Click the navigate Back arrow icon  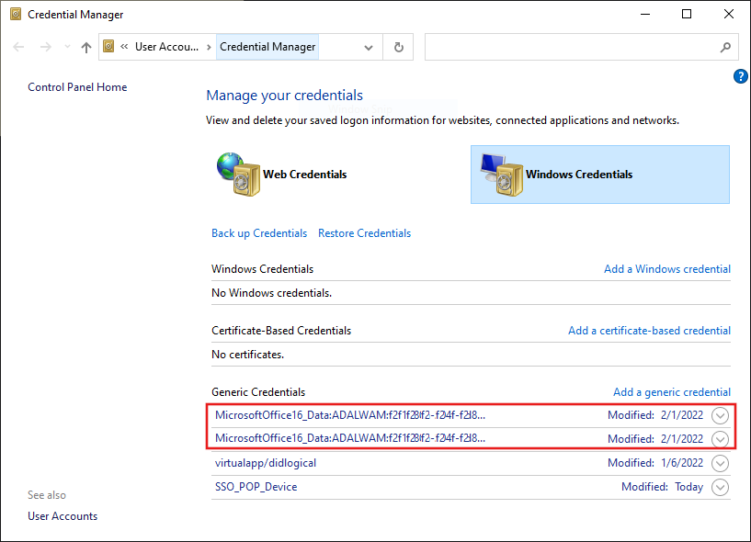point(18,46)
